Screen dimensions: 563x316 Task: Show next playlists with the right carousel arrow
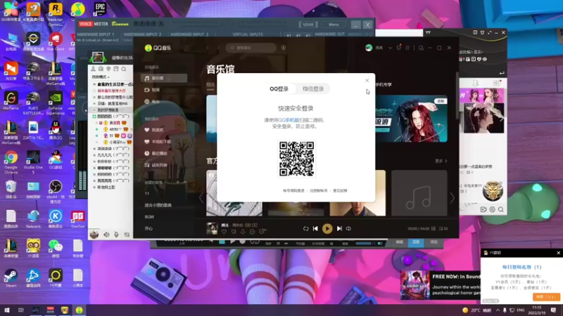click(453, 197)
